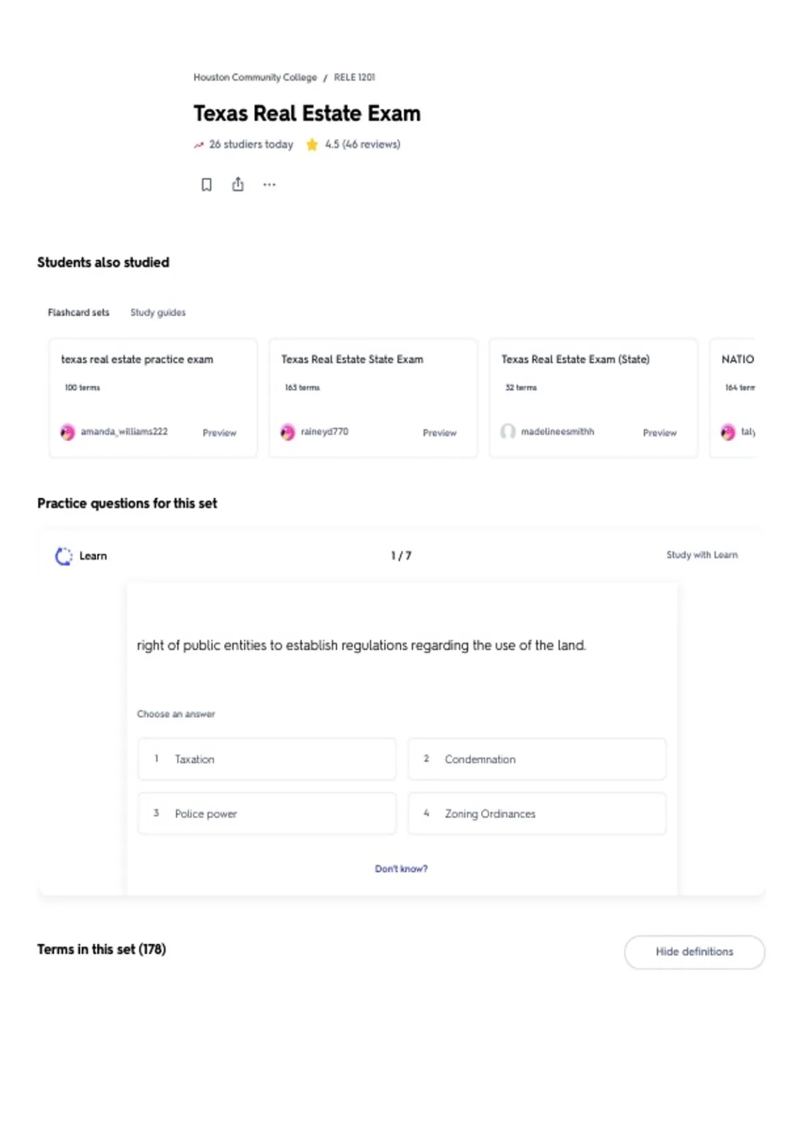Viewport: 802px width, 1136px height.
Task: Click madelineesmithh profile avatar
Action: (508, 432)
